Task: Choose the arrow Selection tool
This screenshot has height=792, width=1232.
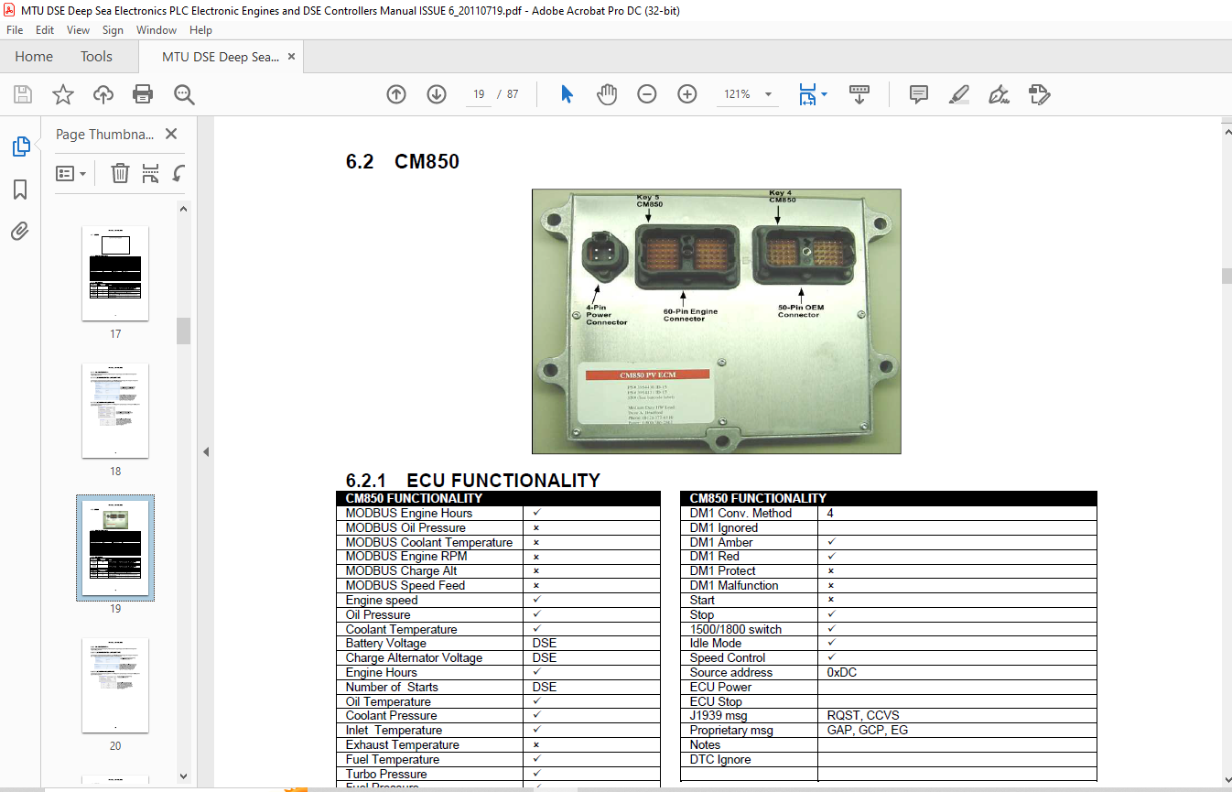Action: coord(567,94)
